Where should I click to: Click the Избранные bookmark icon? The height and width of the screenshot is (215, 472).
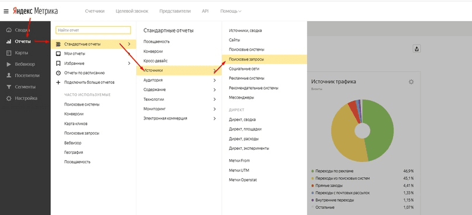coord(58,64)
